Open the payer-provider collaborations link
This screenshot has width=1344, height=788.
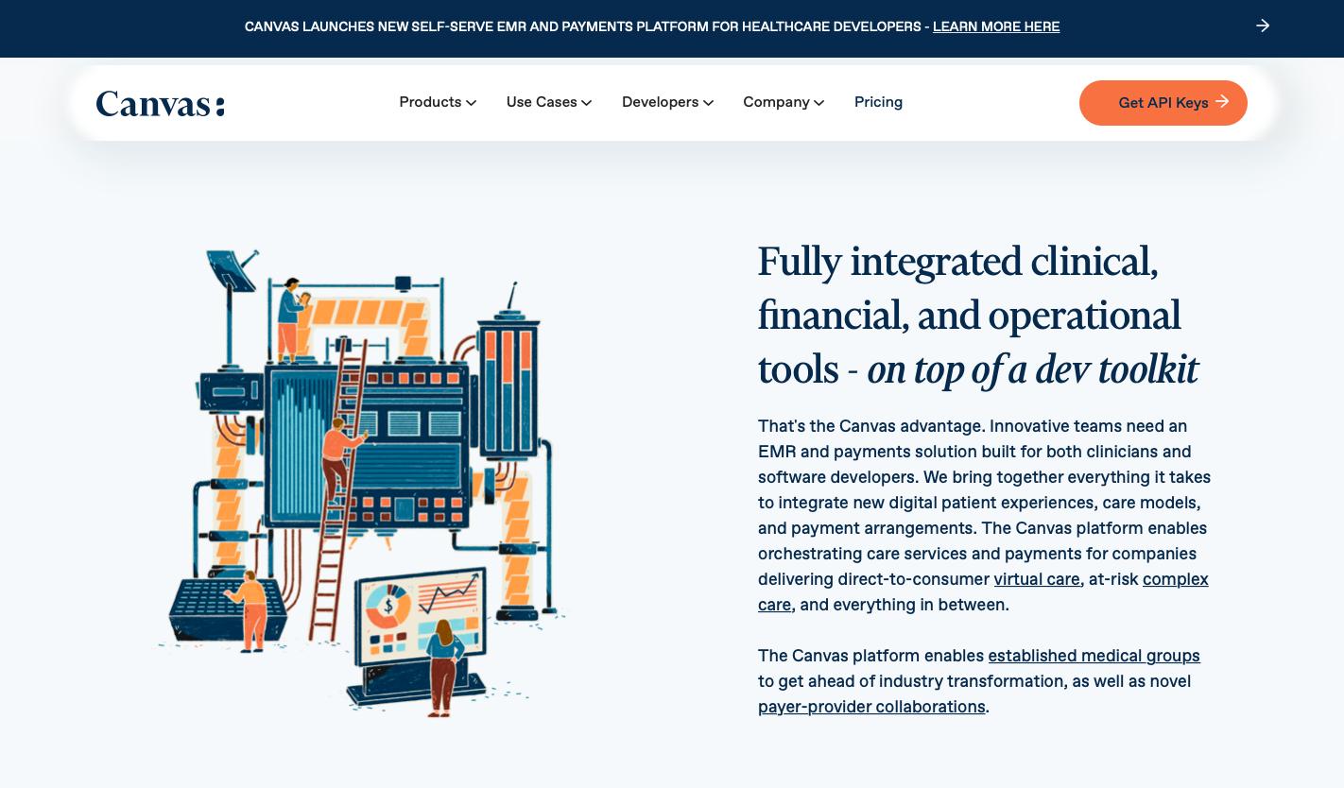(x=871, y=707)
